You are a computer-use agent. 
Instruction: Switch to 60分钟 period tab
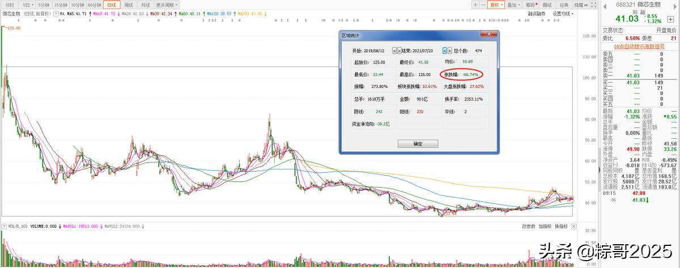(x=95, y=5)
